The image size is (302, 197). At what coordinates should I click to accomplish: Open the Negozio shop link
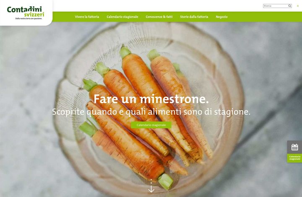pos(221,17)
